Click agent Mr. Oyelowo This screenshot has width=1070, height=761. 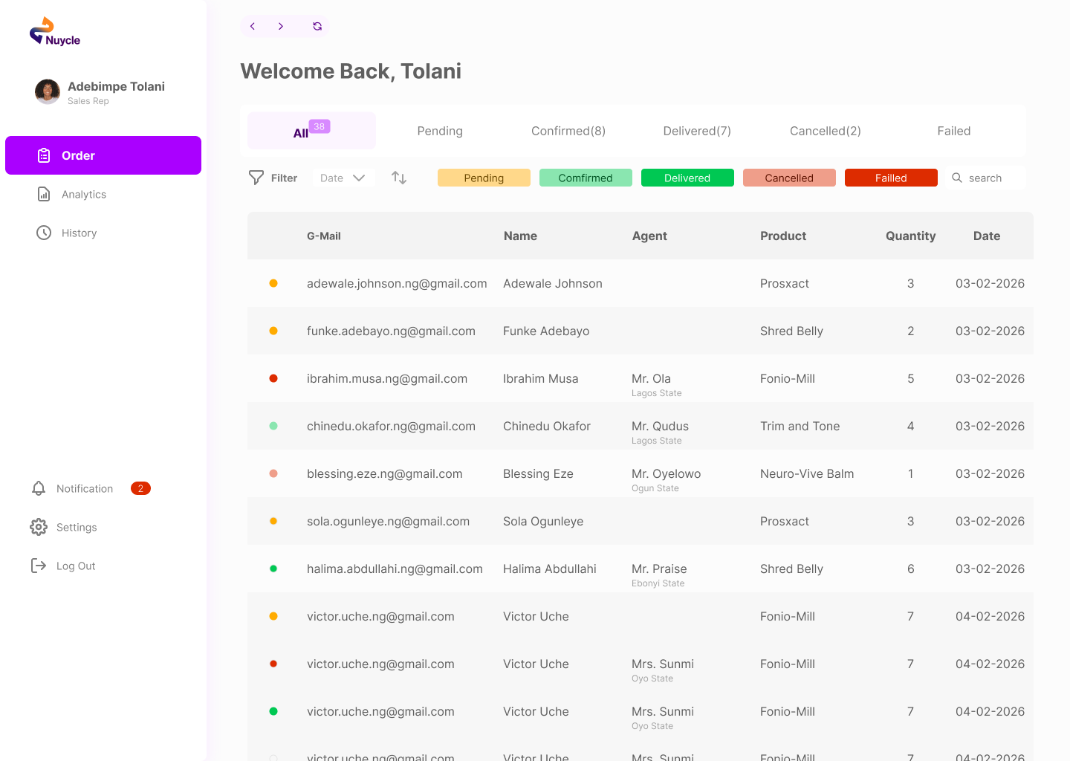666,473
